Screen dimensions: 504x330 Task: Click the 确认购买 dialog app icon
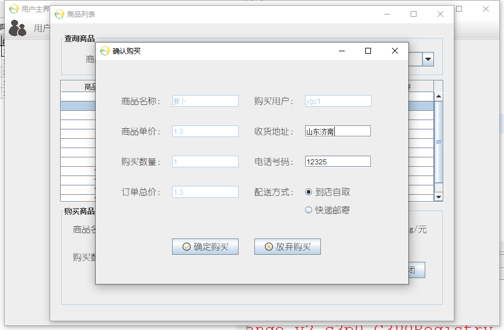tap(105, 51)
